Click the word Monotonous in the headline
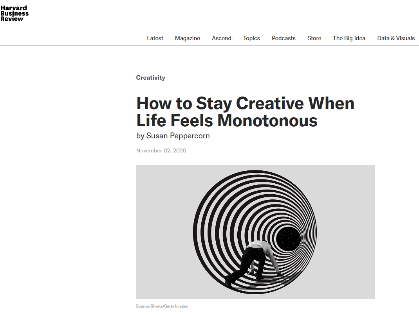The image size is (419, 315). coord(267,120)
